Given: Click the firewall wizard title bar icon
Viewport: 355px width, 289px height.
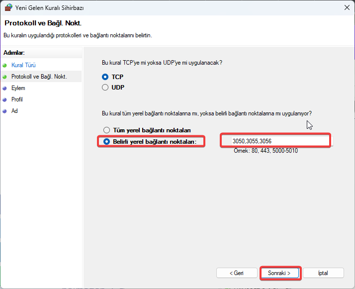Looking at the screenshot, I should [8, 7].
